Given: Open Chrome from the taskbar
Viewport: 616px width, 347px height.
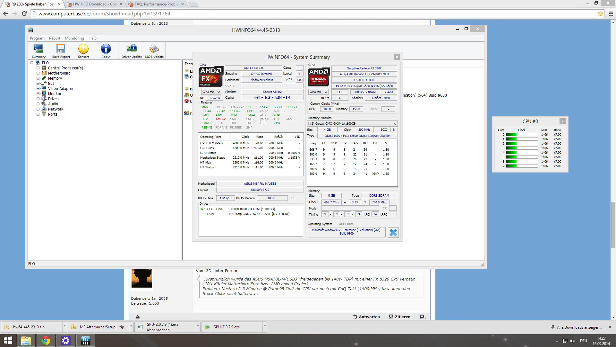Looking at the screenshot, I should click(x=46, y=341).
